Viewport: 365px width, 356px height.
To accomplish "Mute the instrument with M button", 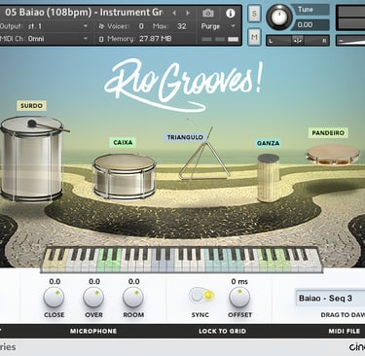I will pos(254,37).
